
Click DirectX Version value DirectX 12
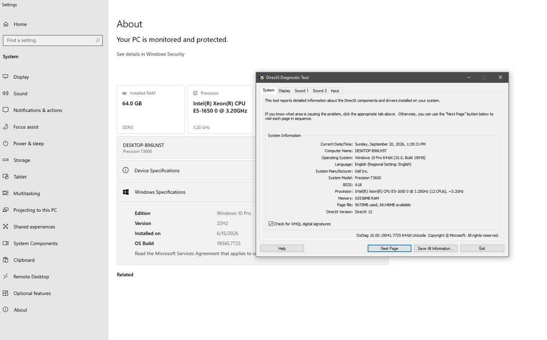click(x=364, y=212)
